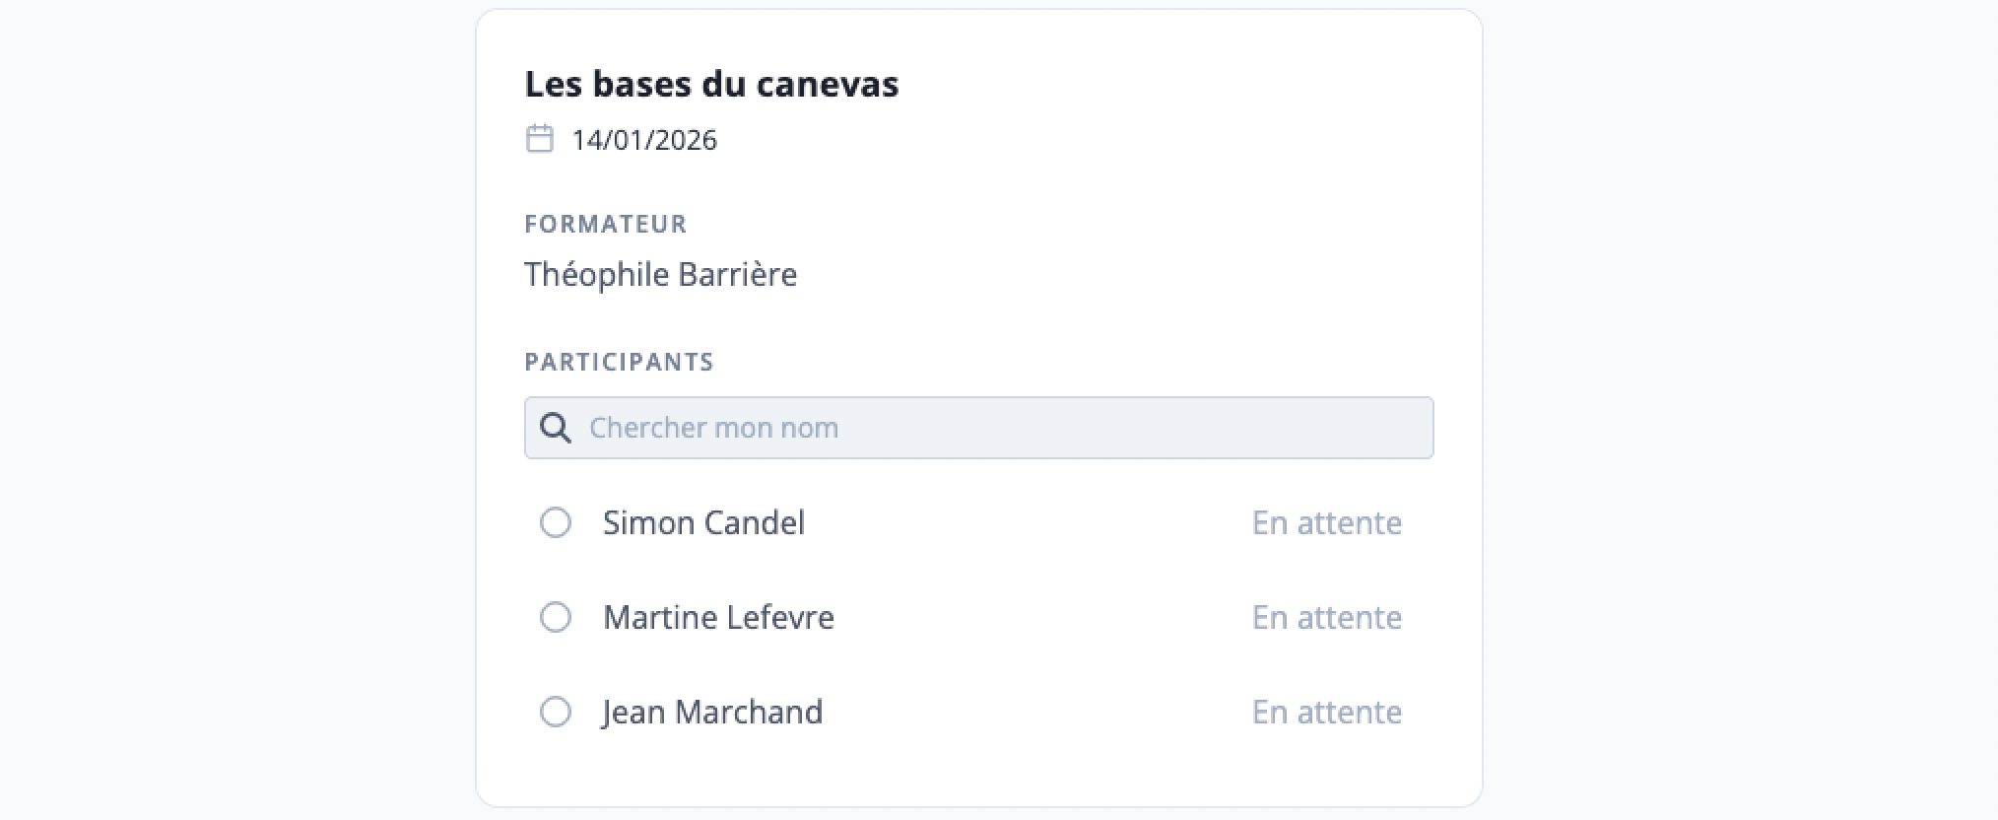Click empty card space right of the title
This screenshot has height=820, width=1998.
coord(1182,84)
